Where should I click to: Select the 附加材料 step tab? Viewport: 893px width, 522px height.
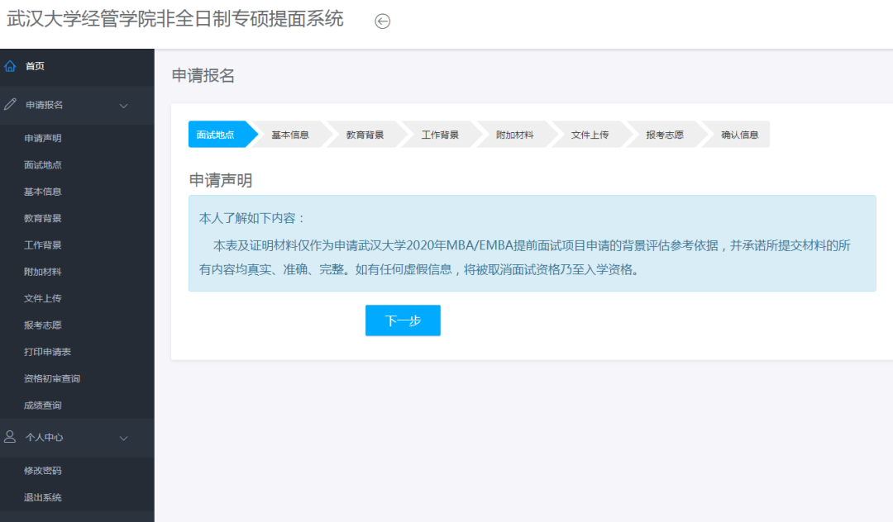pyautogui.click(x=514, y=135)
